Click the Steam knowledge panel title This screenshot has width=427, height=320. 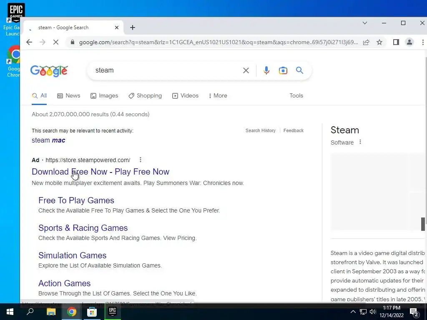coord(345,130)
